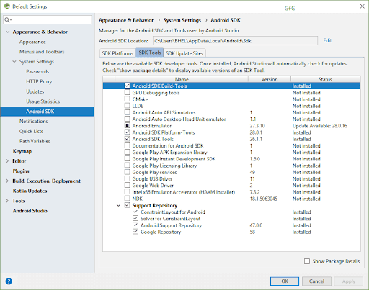Toggle Android SDK Build-Tools checkbox
This screenshot has height=290, width=369.
pyautogui.click(x=127, y=86)
